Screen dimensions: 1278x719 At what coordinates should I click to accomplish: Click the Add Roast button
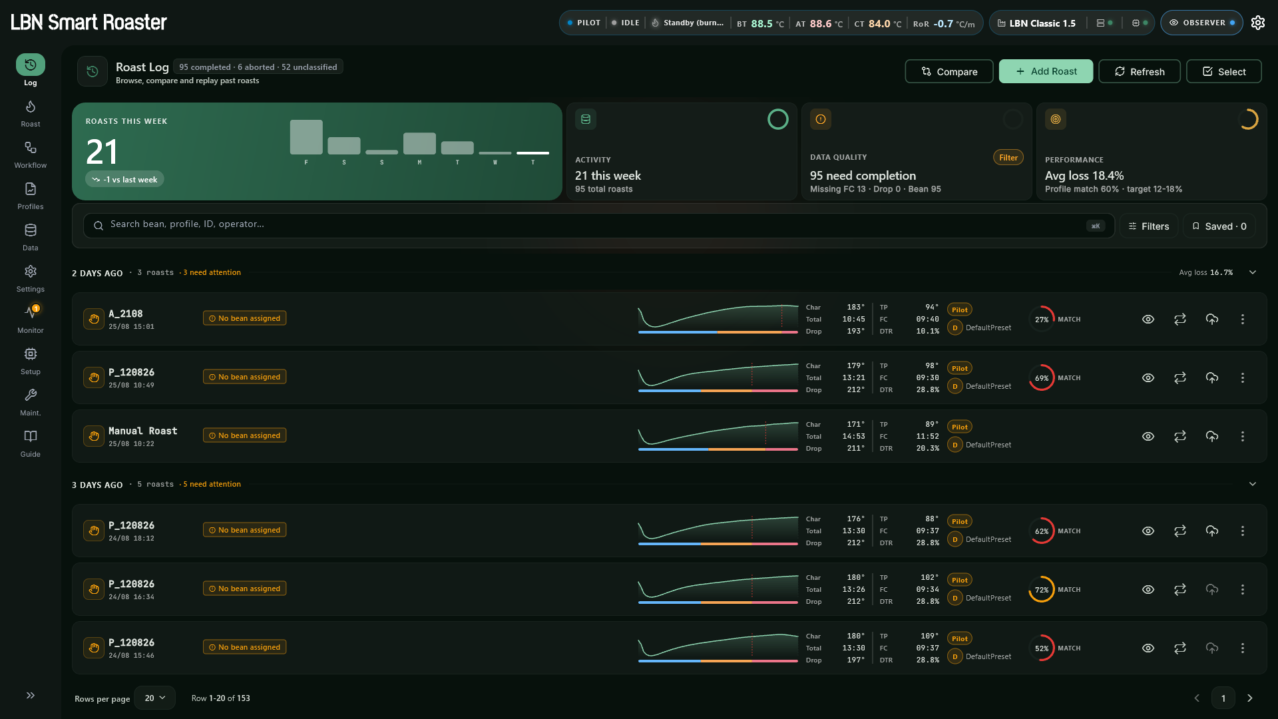pos(1046,71)
